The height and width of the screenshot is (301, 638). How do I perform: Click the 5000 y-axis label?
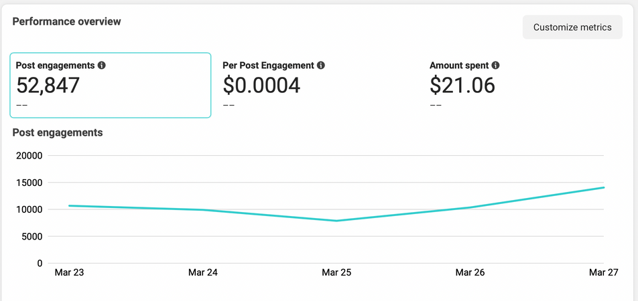31,236
